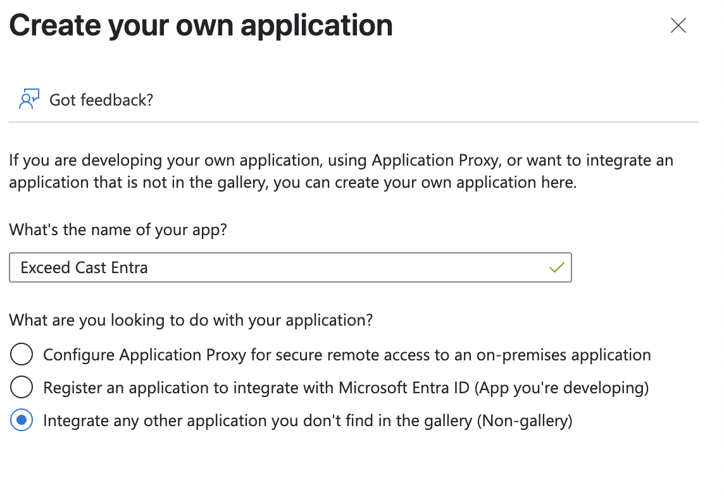Viewport: 724px width, 502px height.
Task: Click the "What are you looking to do" question text
Action: [x=190, y=320]
